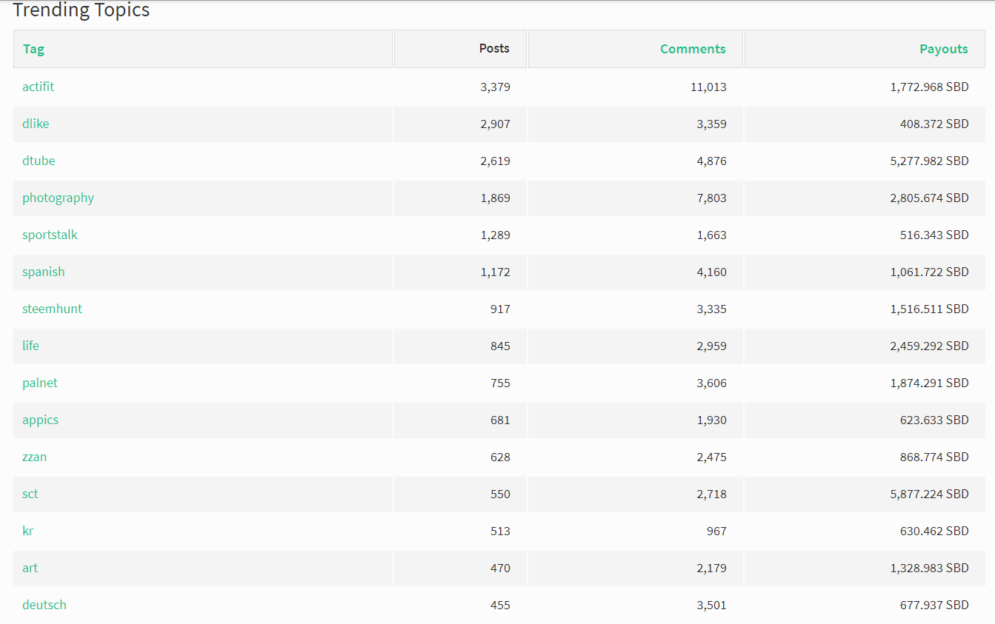Select posts value 550 for sct
Screen dimensions: 995x624
[500, 494]
